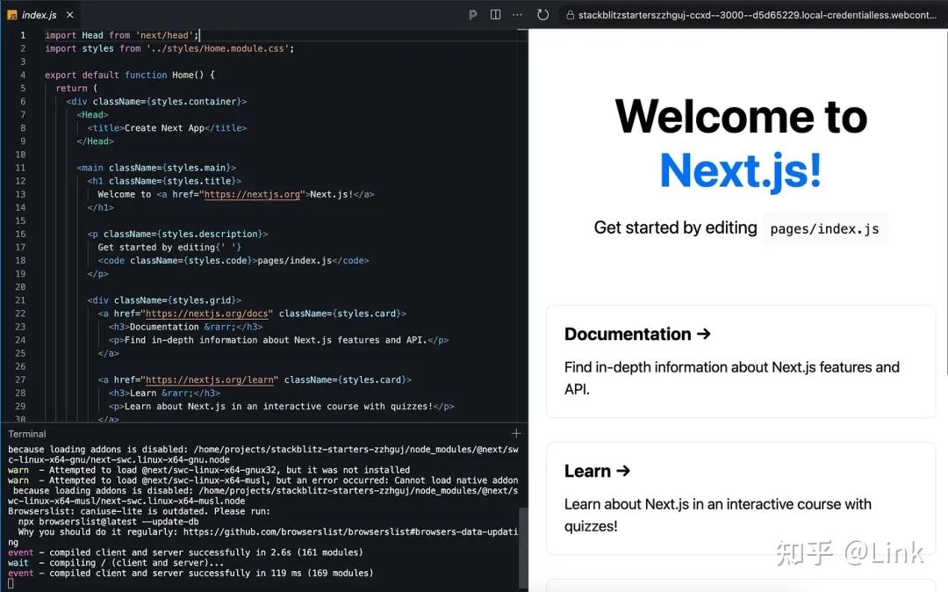Viewport: 948px width, 592px height.
Task: Click the JavaScript file icon on the index.js tab
Action: pos(11,14)
